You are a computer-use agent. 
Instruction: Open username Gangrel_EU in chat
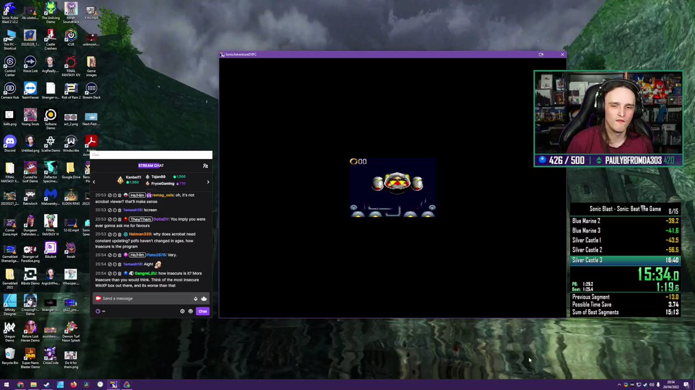tap(145, 273)
